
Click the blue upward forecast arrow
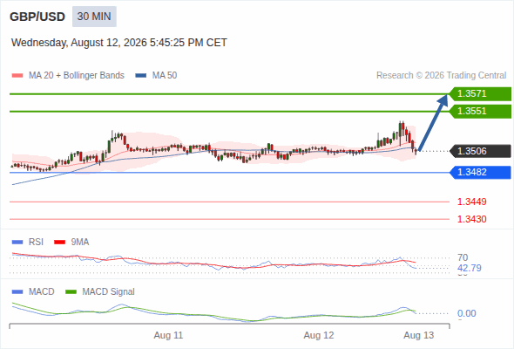point(433,122)
